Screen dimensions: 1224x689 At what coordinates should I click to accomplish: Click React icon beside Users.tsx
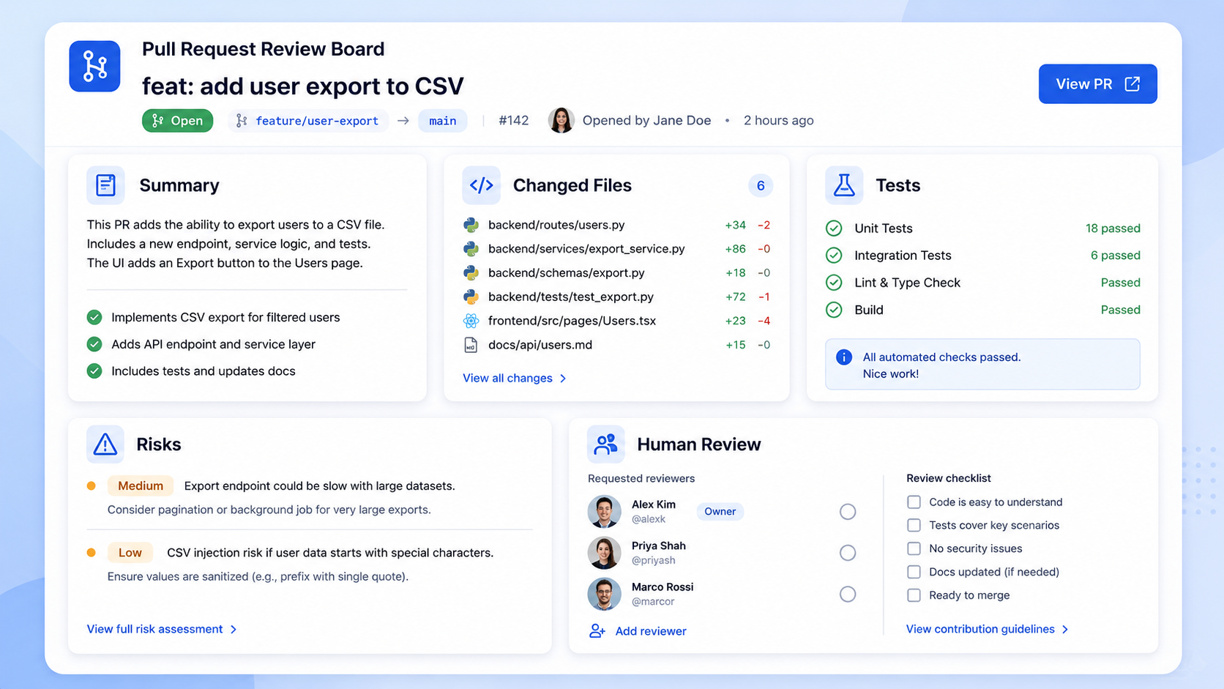click(471, 321)
